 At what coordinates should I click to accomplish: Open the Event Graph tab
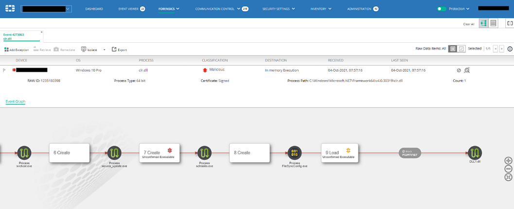(15, 102)
